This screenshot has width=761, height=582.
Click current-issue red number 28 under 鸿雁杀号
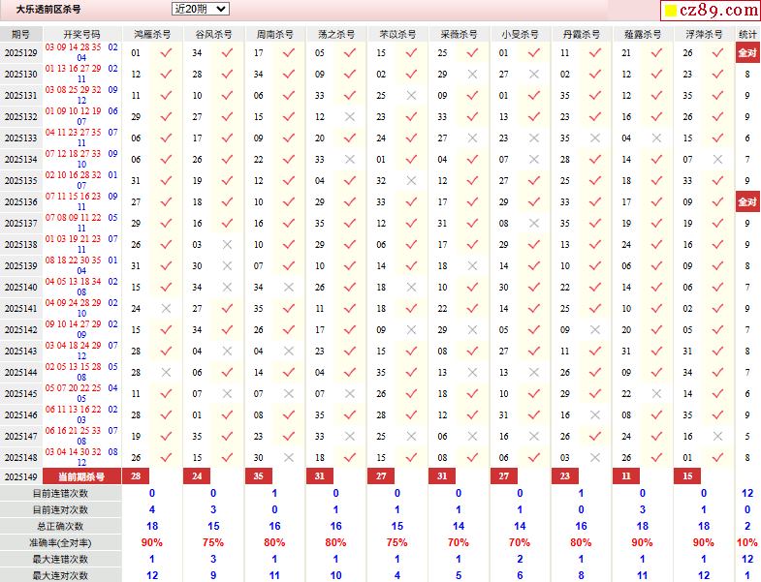tap(136, 476)
